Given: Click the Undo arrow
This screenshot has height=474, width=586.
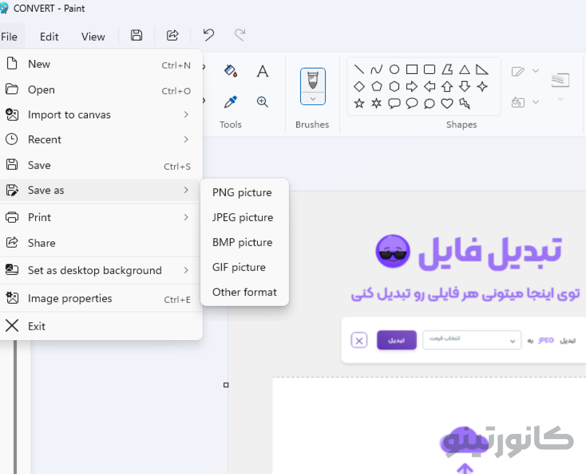Looking at the screenshot, I should [208, 35].
